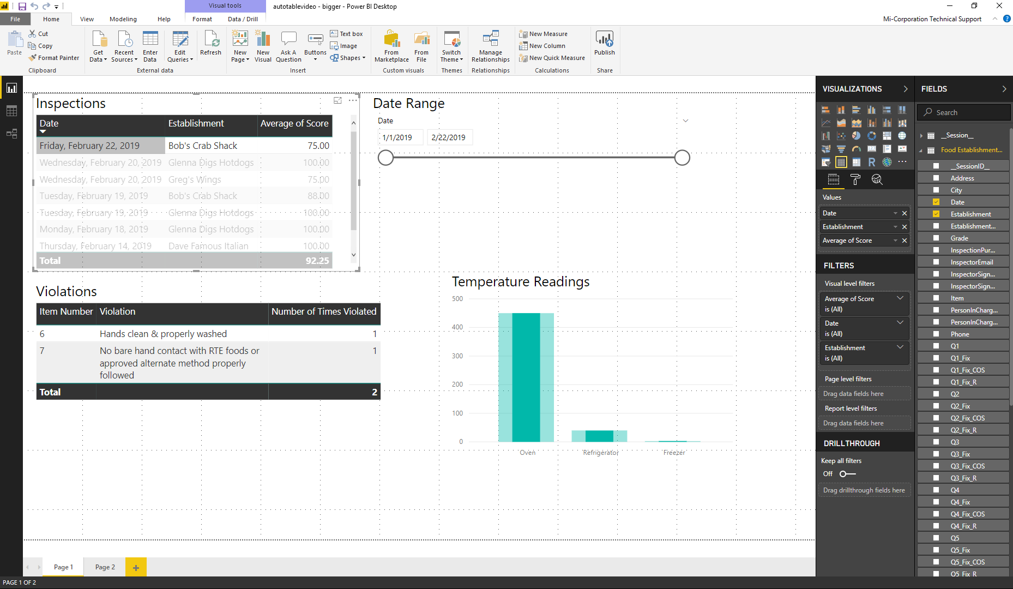Open the File menu
This screenshot has width=1013, height=589.
click(15, 19)
